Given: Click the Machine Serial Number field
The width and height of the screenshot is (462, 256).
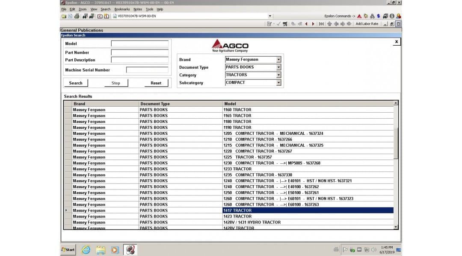Looking at the screenshot, I should pos(147,70).
